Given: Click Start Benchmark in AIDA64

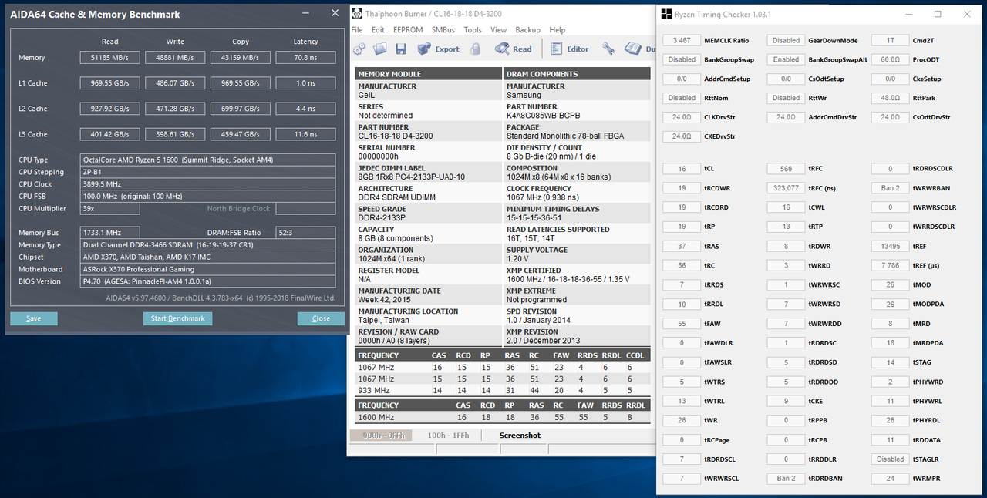Looking at the screenshot, I should coord(177,318).
